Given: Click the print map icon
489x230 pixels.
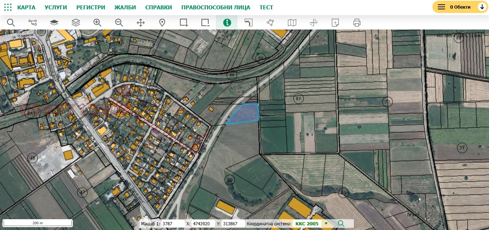Looking at the screenshot, I should tap(357, 23).
